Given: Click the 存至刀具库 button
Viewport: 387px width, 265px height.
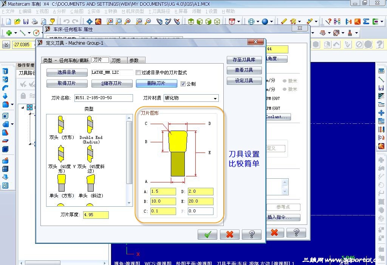Looking at the screenshot, I should tap(244, 60).
